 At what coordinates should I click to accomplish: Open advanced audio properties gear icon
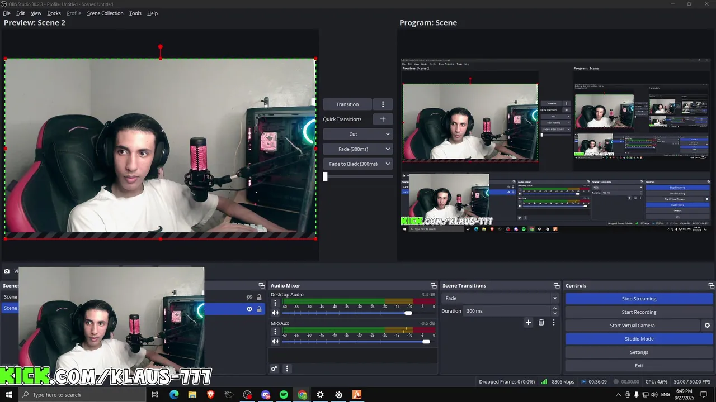coord(274,368)
